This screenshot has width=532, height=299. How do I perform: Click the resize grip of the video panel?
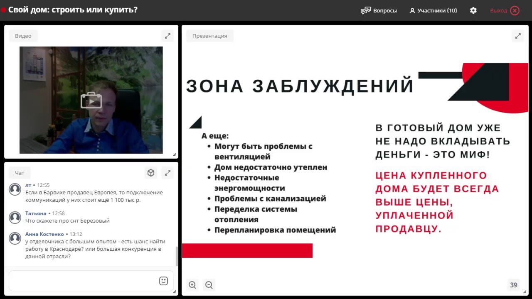(174, 154)
